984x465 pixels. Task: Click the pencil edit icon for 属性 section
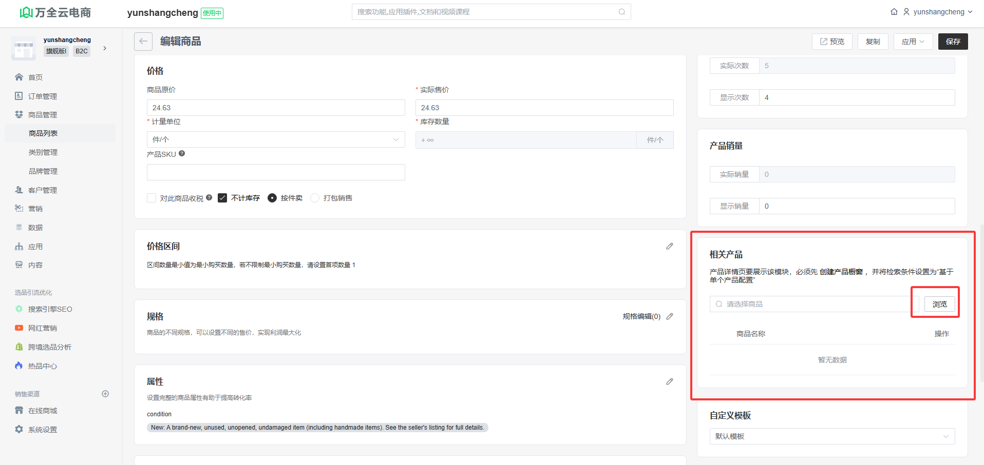[x=669, y=382]
